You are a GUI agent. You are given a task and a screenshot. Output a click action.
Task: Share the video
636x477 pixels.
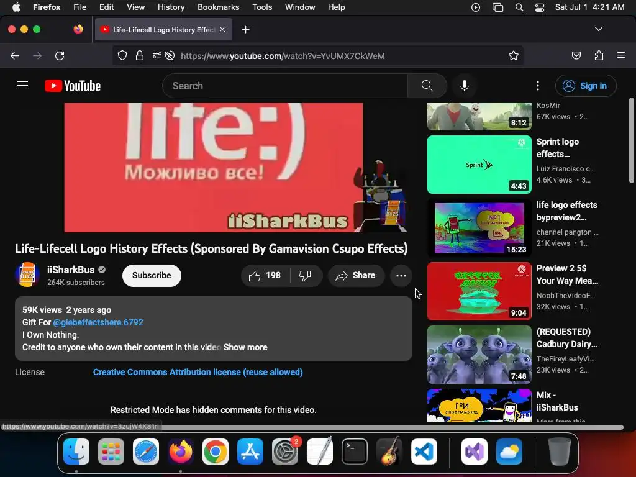(x=356, y=276)
